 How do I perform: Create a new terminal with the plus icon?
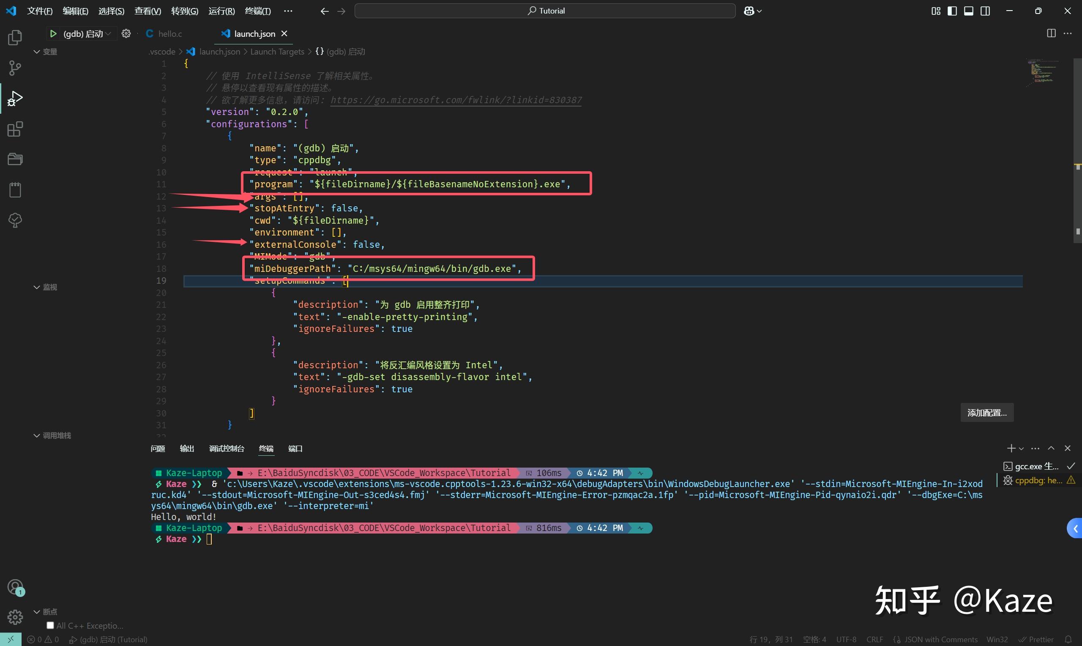[1011, 448]
